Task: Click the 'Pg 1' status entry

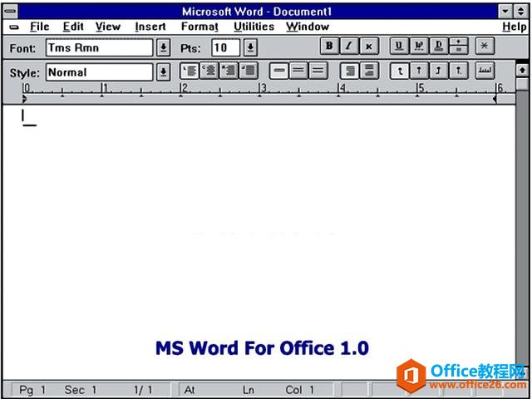Action: [x=32, y=390]
